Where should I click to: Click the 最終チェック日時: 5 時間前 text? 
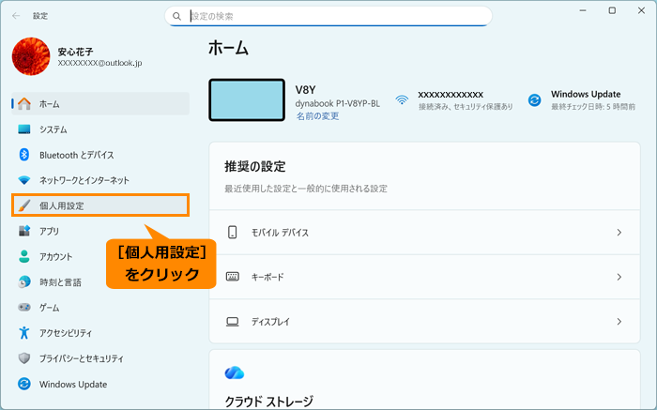point(593,107)
